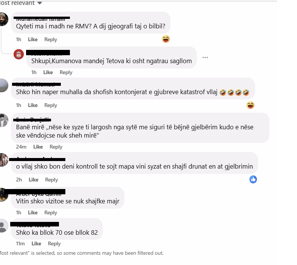Open avatar of the Vitin shko vizitoe commenter
297x265 pixels.
point(4,195)
